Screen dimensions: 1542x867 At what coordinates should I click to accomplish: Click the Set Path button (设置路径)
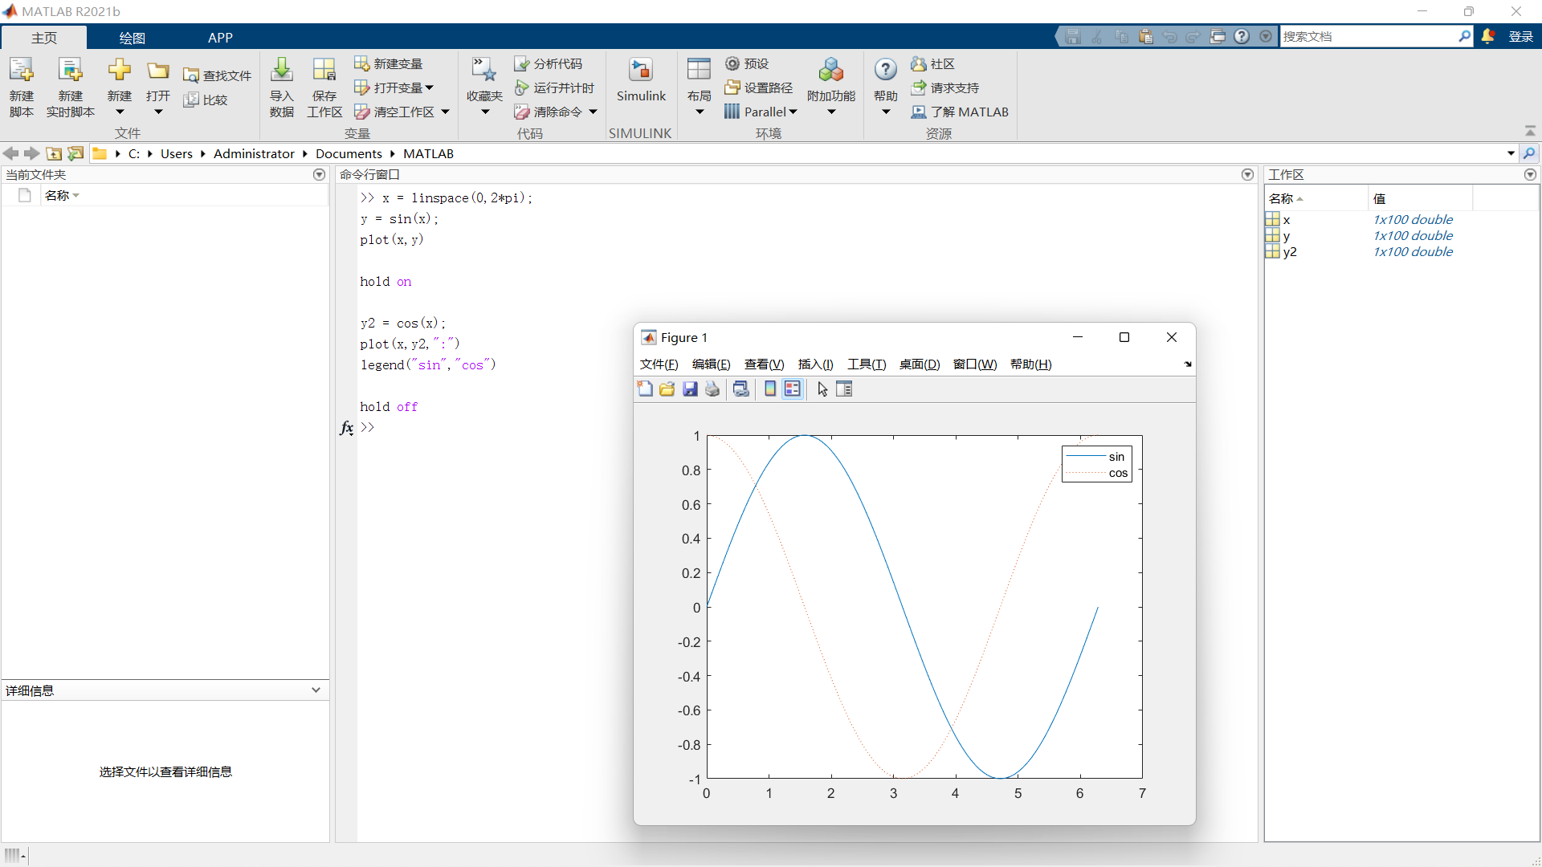pos(759,88)
